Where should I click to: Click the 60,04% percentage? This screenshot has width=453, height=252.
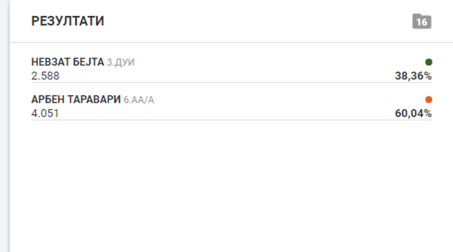[x=413, y=113]
